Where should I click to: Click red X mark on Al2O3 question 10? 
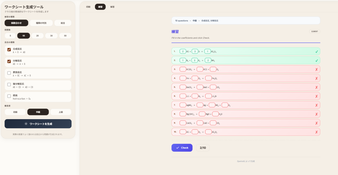coord(317,132)
